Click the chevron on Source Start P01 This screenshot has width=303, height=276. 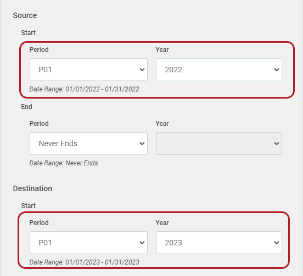pyautogui.click(x=142, y=70)
